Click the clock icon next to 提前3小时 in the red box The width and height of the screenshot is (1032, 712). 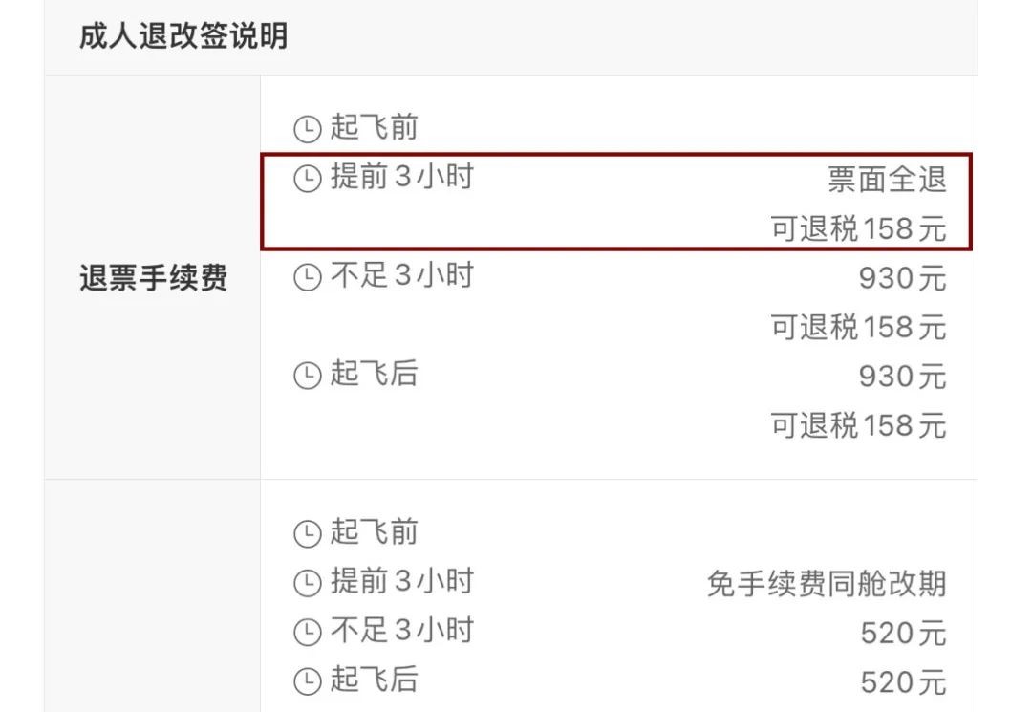[307, 179]
